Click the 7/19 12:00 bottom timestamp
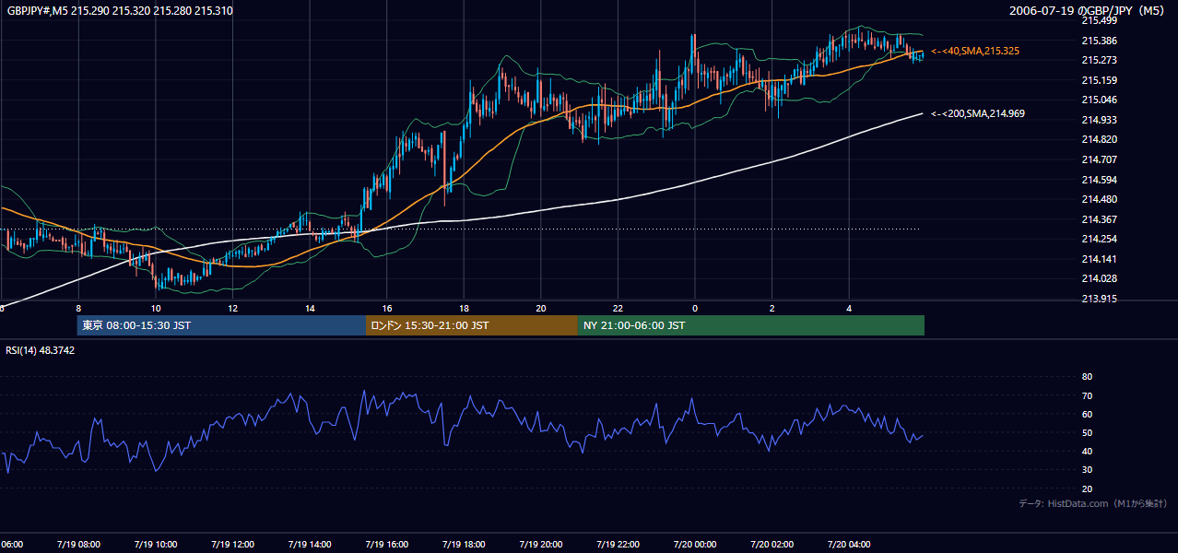 (x=232, y=544)
